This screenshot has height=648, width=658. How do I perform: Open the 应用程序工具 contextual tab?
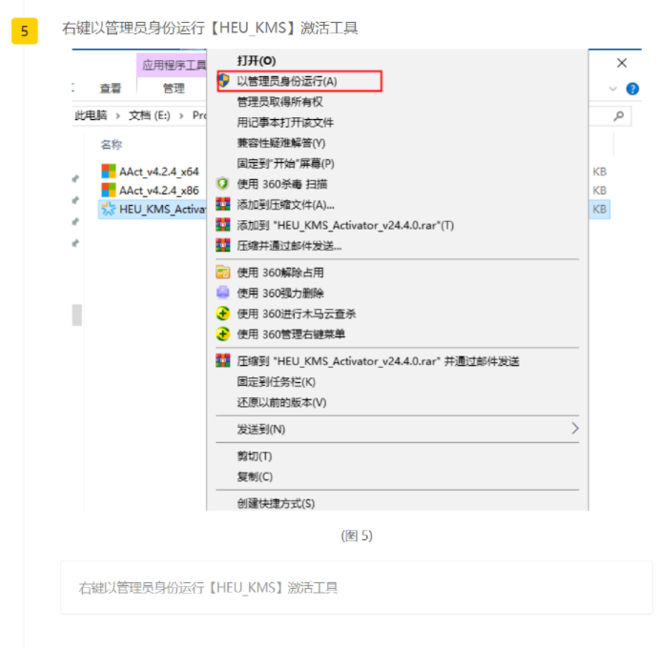pos(174,65)
